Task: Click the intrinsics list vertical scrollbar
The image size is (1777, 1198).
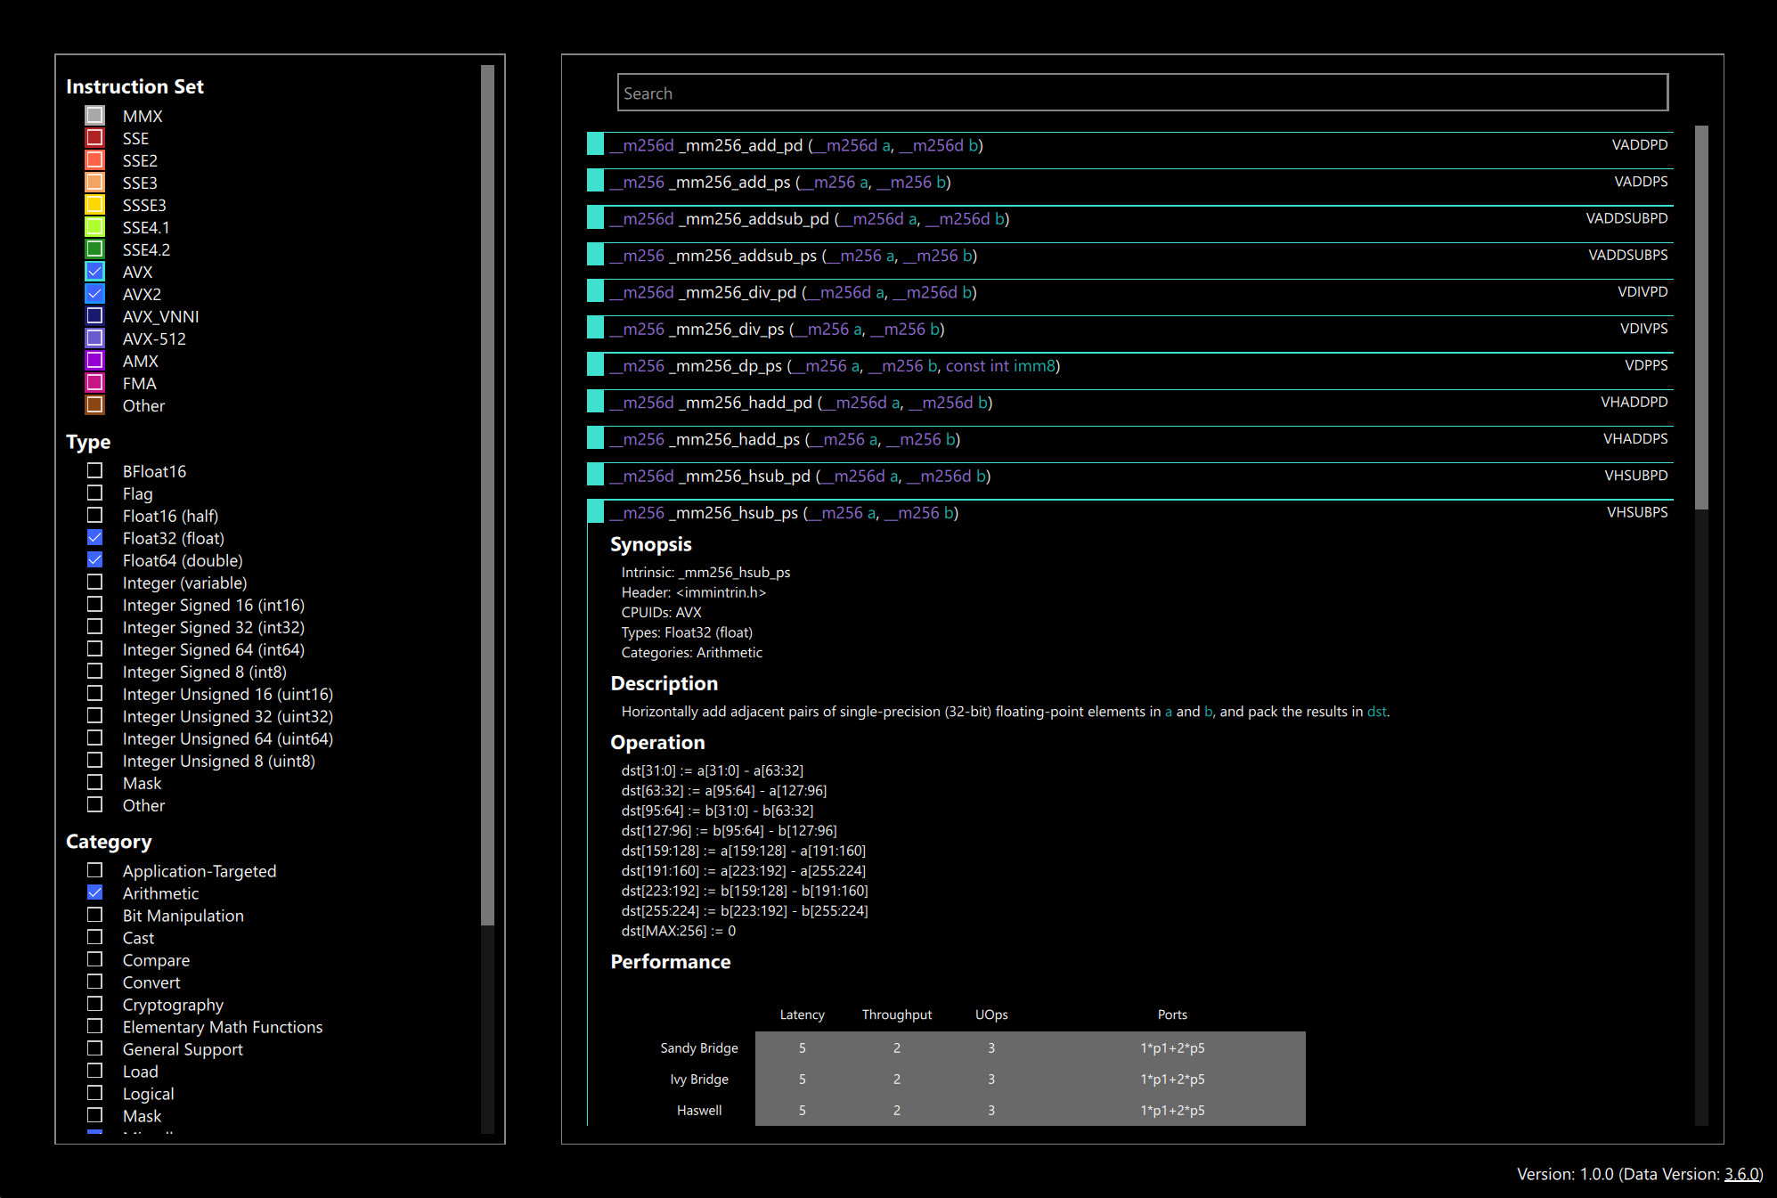Action: pos(1701,316)
